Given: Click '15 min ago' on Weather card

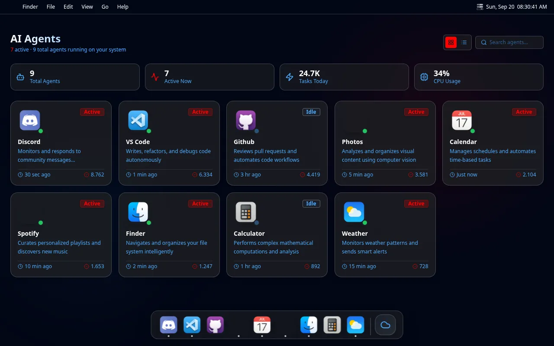Looking at the screenshot, I should point(362,266).
